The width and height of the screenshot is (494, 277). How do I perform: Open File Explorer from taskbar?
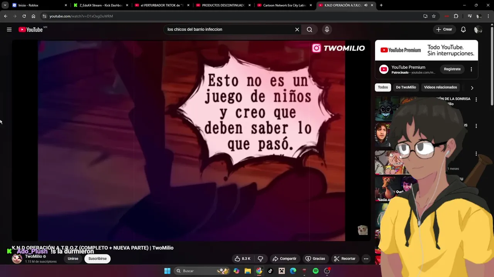[x=247, y=271]
